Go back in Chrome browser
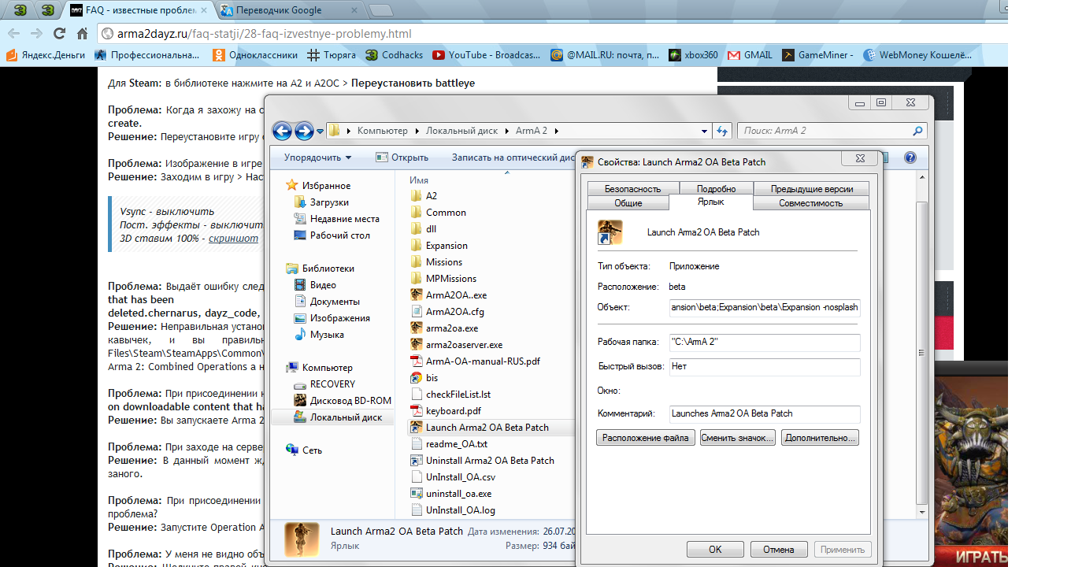1071x567 pixels. [x=14, y=34]
